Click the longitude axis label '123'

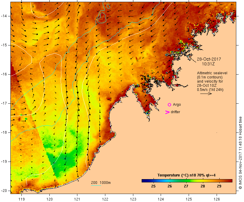tap(133, 199)
